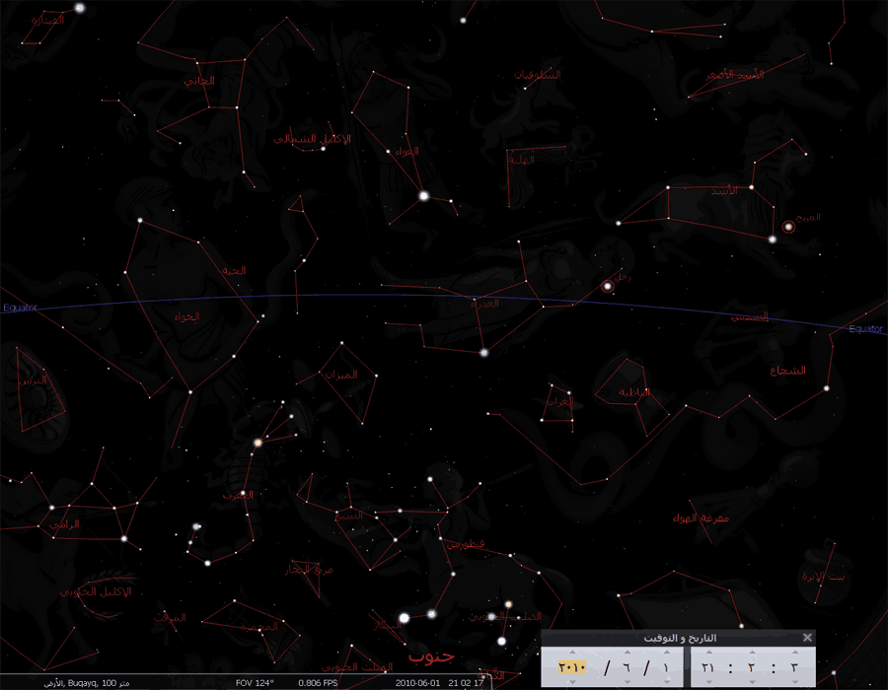Click the left Equator label

pos(20,308)
